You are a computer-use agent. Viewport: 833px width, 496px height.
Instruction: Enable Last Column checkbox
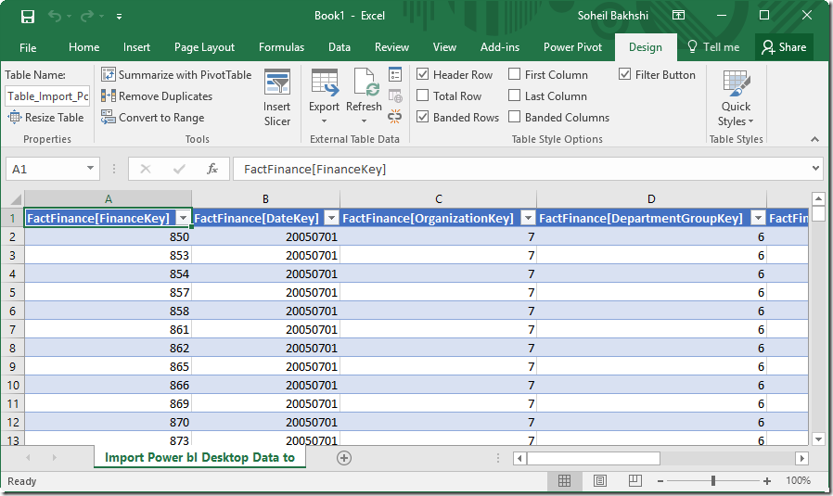514,95
